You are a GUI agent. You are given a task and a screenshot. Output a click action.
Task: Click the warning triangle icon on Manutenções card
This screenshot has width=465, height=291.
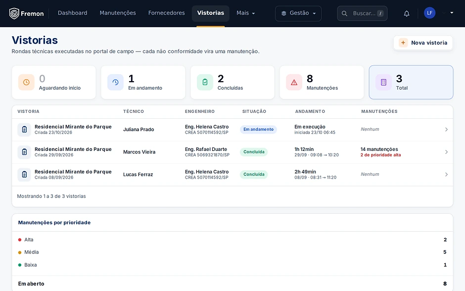click(294, 82)
